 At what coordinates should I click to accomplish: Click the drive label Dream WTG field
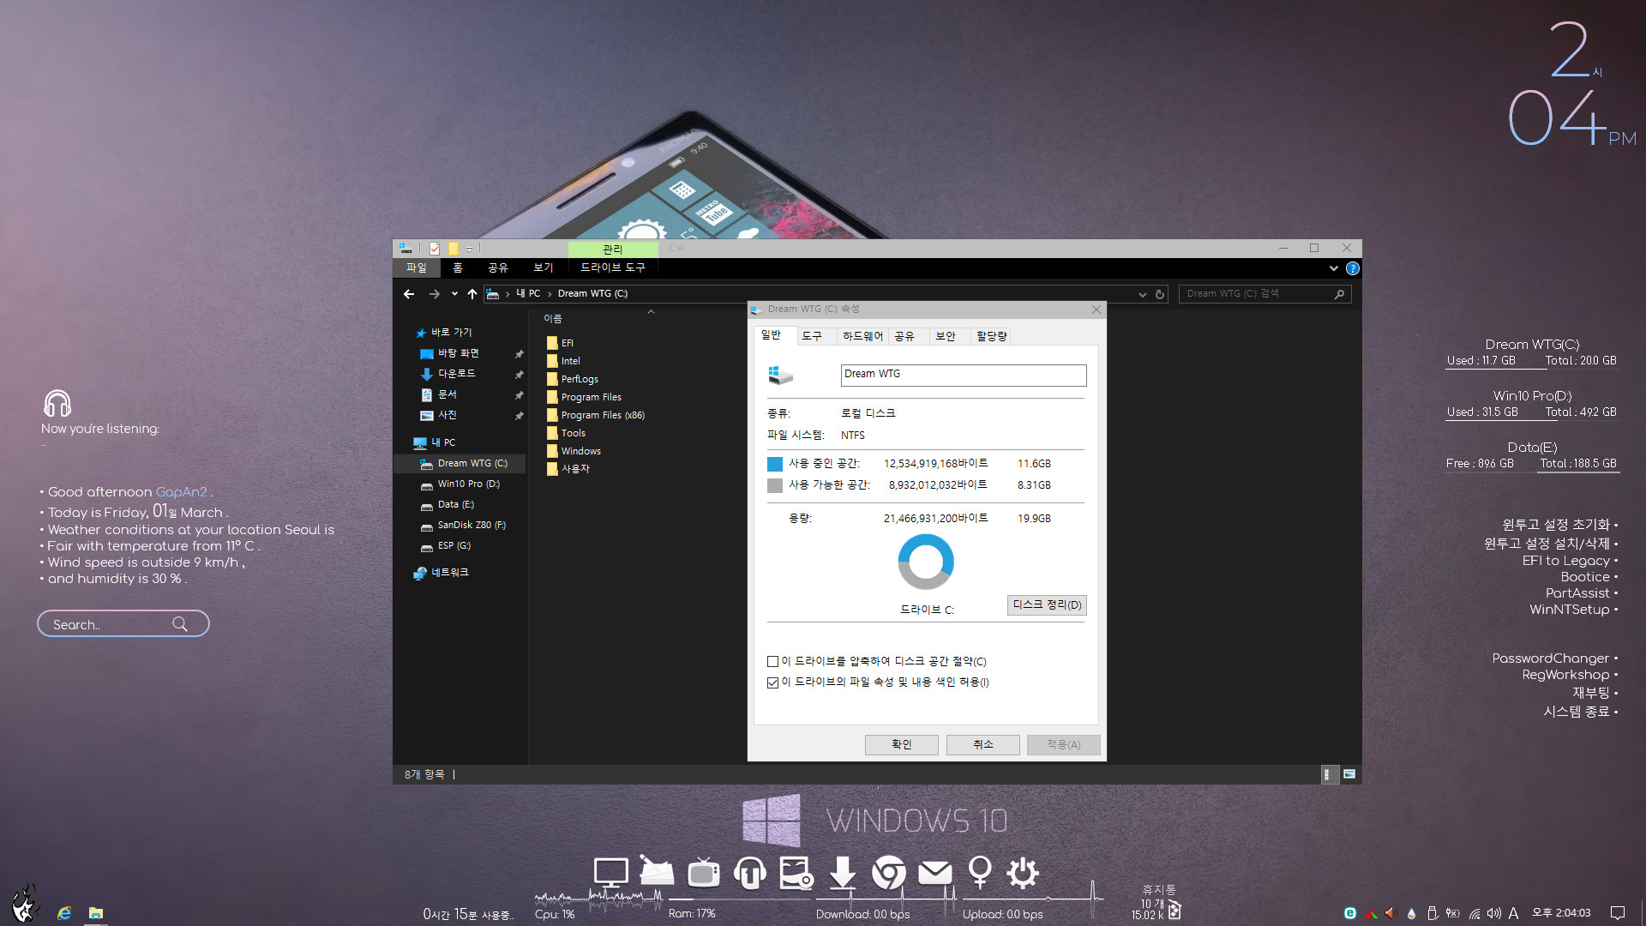coord(964,375)
